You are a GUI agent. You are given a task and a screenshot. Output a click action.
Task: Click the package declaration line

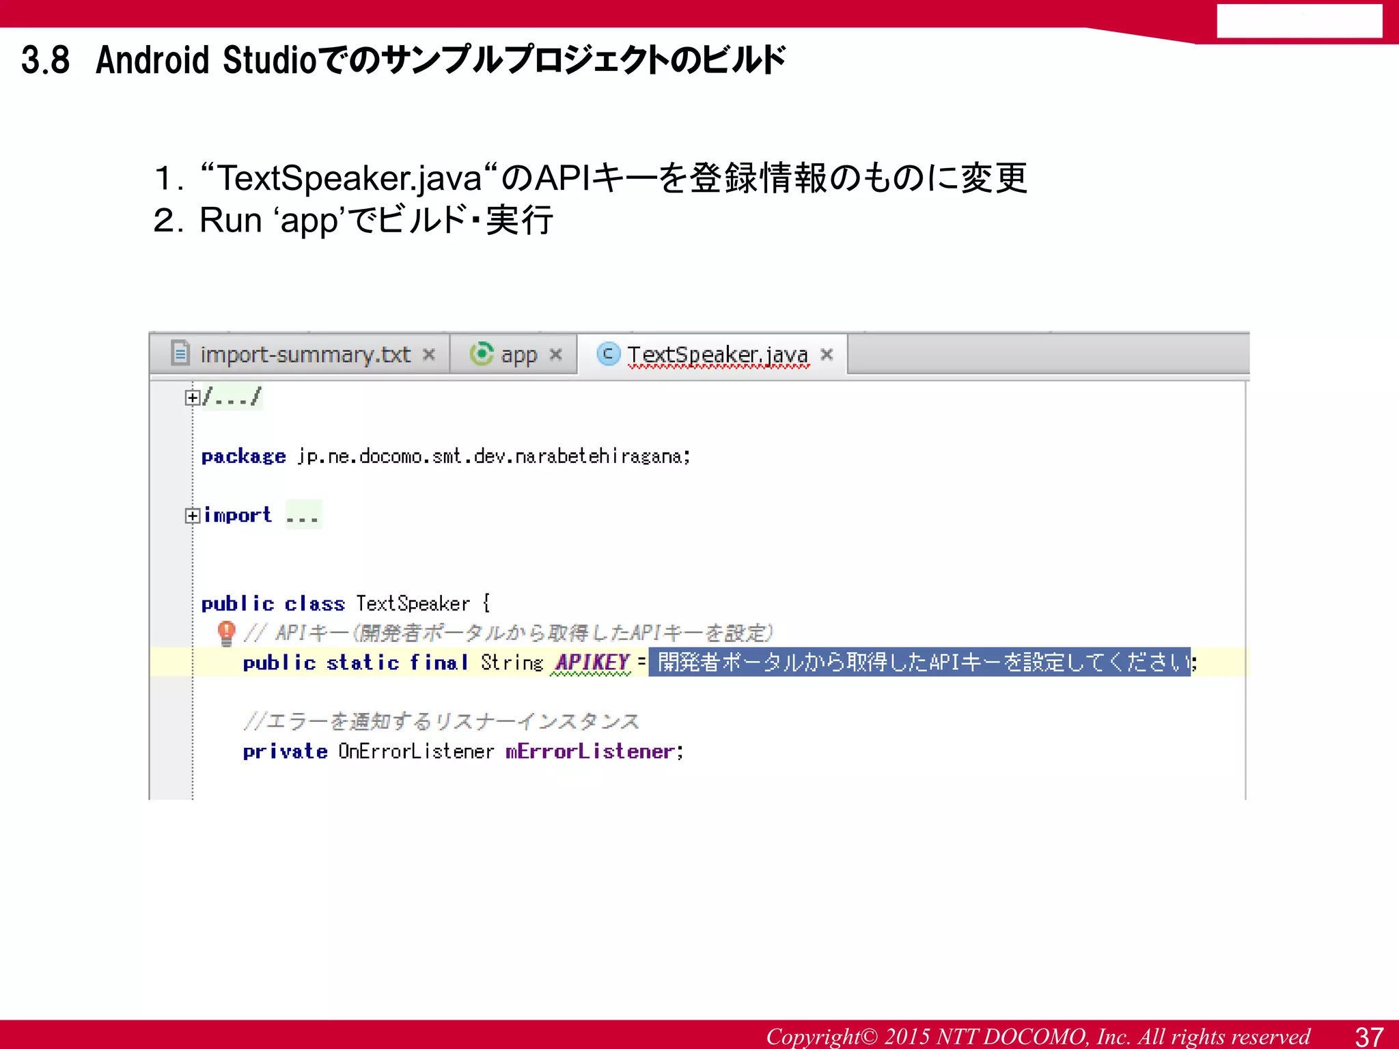pos(446,456)
